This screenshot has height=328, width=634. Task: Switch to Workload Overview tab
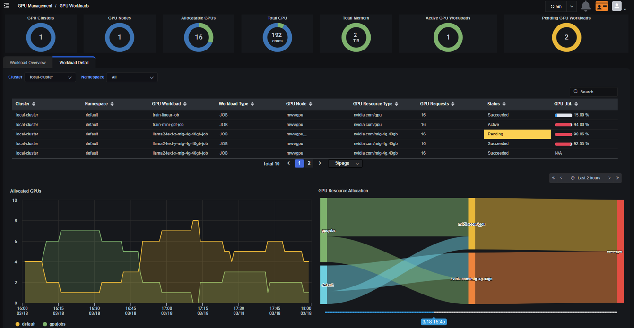point(28,63)
